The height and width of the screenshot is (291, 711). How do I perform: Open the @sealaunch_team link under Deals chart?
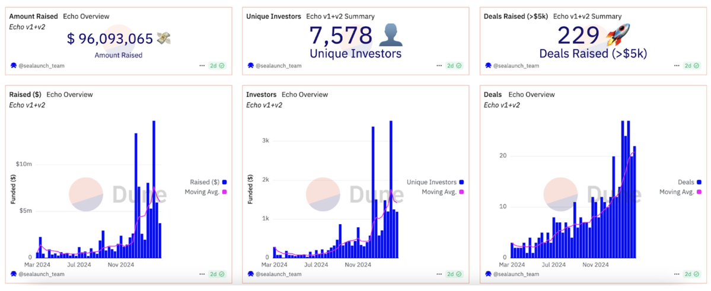point(516,274)
